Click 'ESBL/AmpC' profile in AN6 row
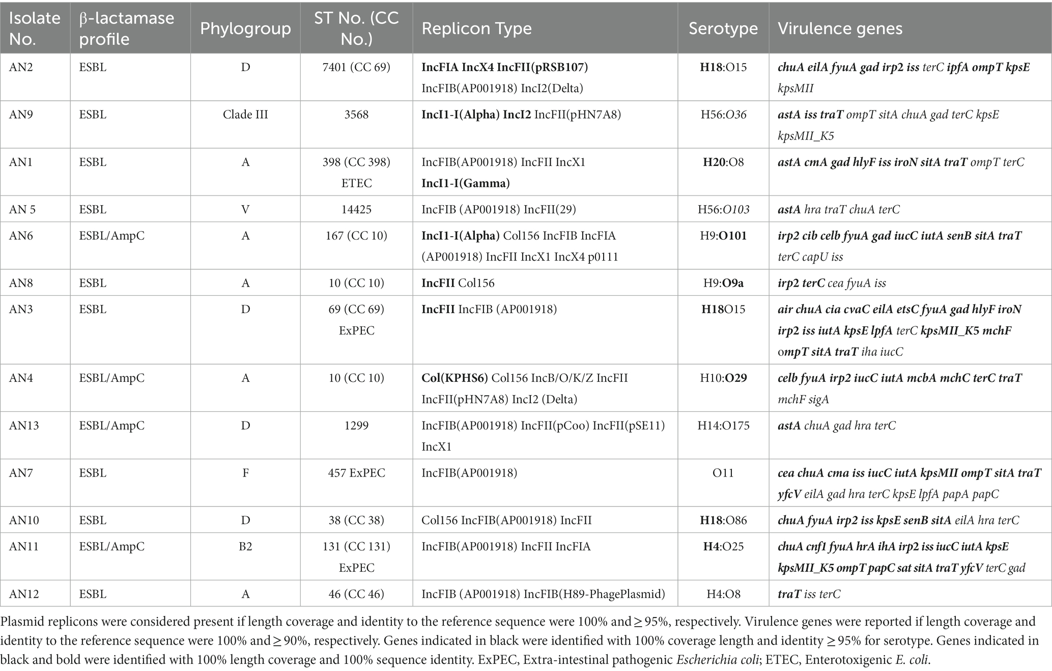This screenshot has height=671, width=1052. coord(111,236)
